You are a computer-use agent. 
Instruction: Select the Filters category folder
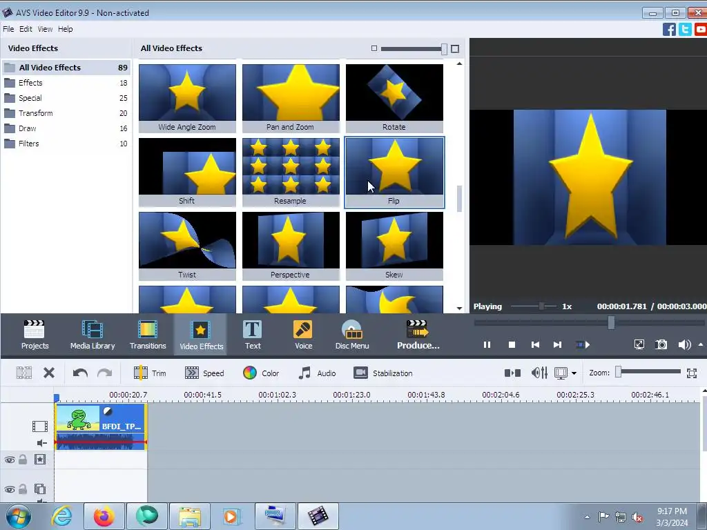click(x=66, y=144)
